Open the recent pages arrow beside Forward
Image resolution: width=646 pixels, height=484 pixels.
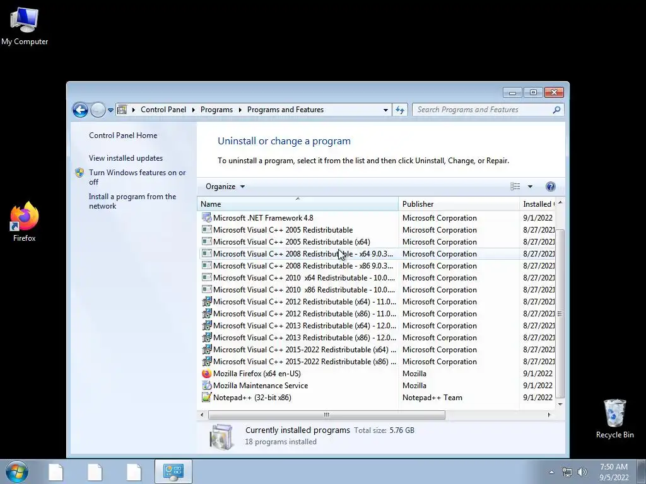(110, 110)
